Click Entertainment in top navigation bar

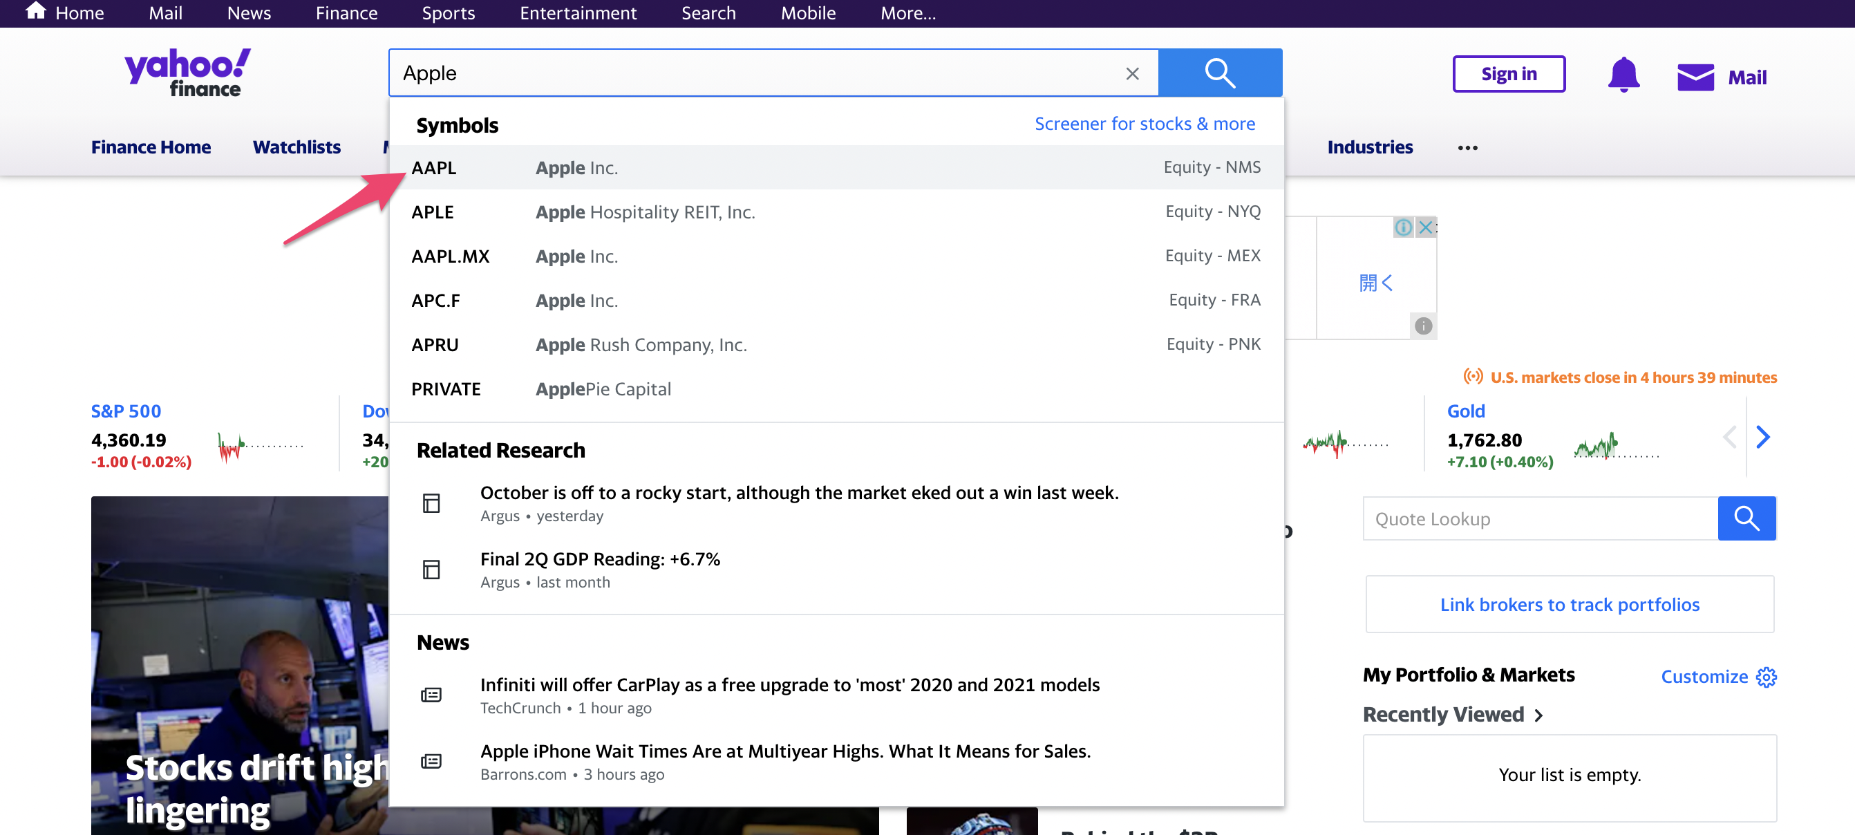[x=578, y=13]
